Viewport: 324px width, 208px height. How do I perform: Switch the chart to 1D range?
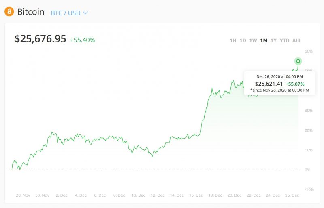(243, 40)
